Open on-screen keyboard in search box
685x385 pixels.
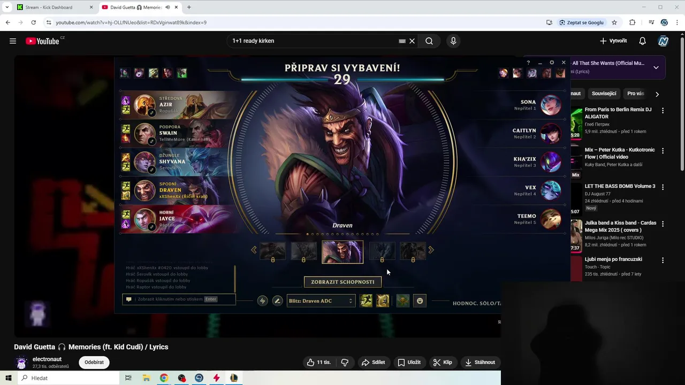(x=402, y=41)
